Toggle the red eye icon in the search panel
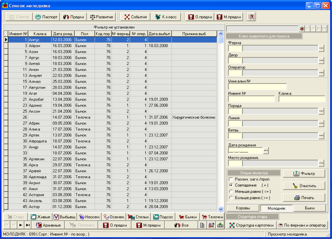The height and width of the screenshot is (239, 332). click(x=302, y=29)
